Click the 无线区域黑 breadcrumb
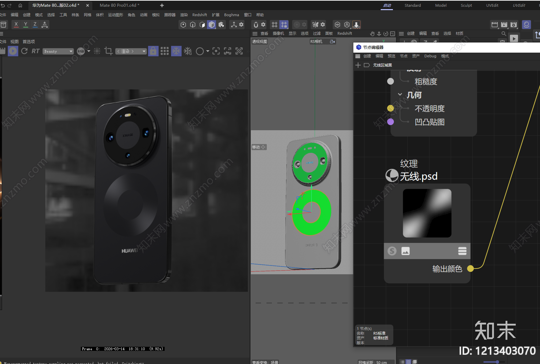540x364 pixels. tap(382, 65)
